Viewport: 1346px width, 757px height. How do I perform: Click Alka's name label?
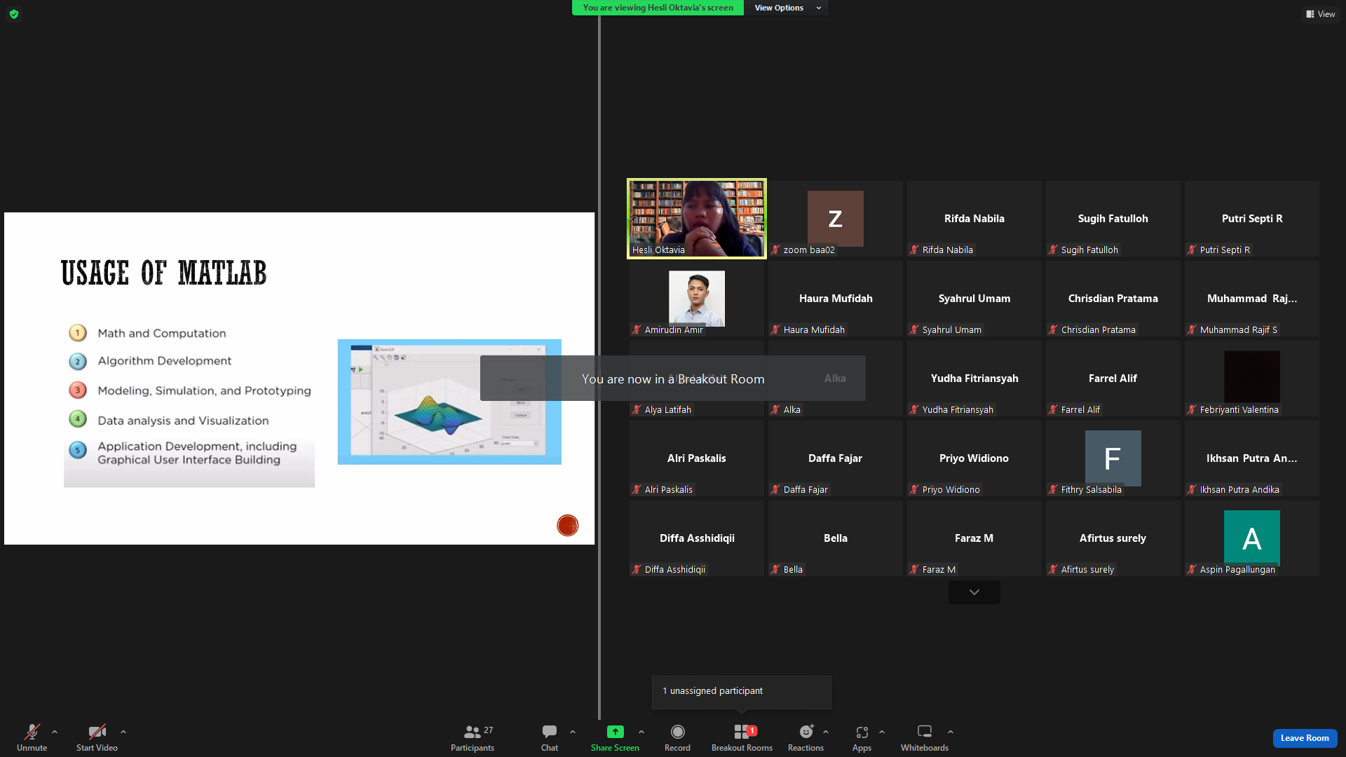tap(792, 410)
